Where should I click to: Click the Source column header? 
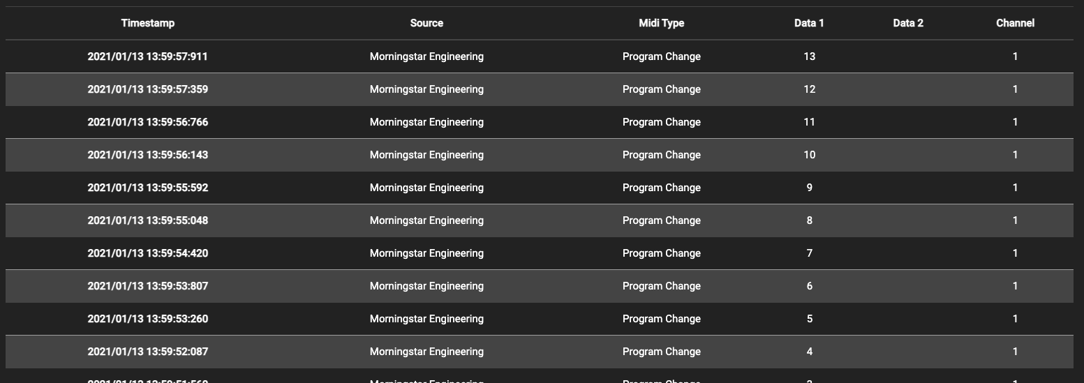[426, 23]
